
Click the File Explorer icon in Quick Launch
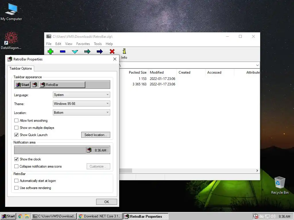pyautogui.click(x=27, y=217)
